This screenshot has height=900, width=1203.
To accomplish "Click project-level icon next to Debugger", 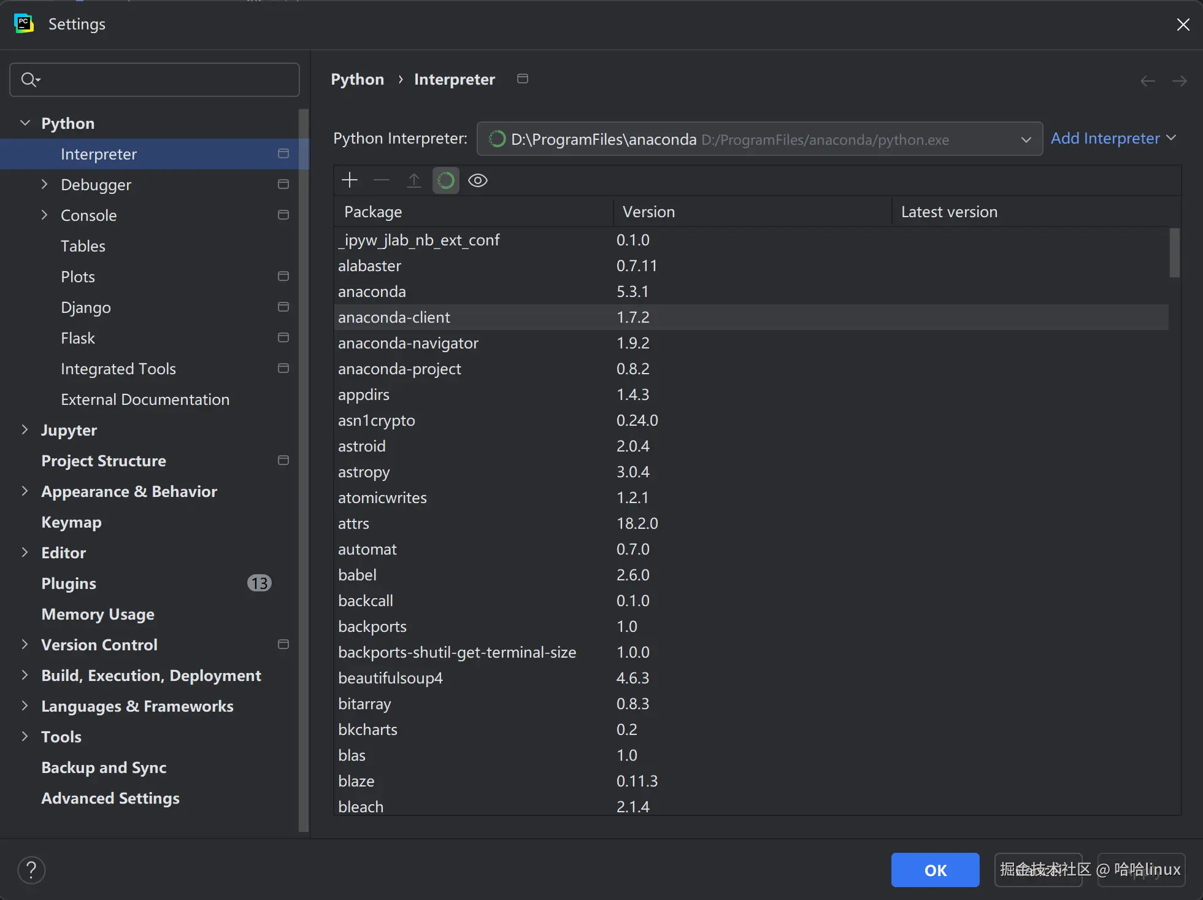I will 283,185.
